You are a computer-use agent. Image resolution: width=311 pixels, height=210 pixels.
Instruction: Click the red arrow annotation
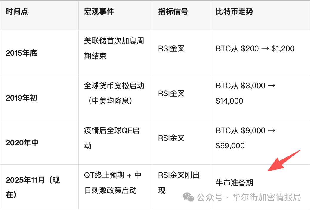pyautogui.click(x=284, y=160)
